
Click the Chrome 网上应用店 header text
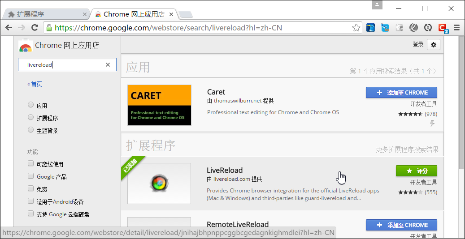tap(67, 45)
